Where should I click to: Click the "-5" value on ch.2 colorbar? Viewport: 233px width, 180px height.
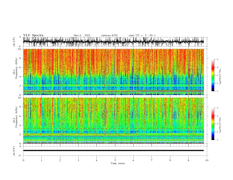pos(217,124)
